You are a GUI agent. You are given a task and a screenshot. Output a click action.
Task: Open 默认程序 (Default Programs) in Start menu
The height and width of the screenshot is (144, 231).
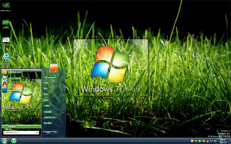pyautogui.click(x=48, y=123)
